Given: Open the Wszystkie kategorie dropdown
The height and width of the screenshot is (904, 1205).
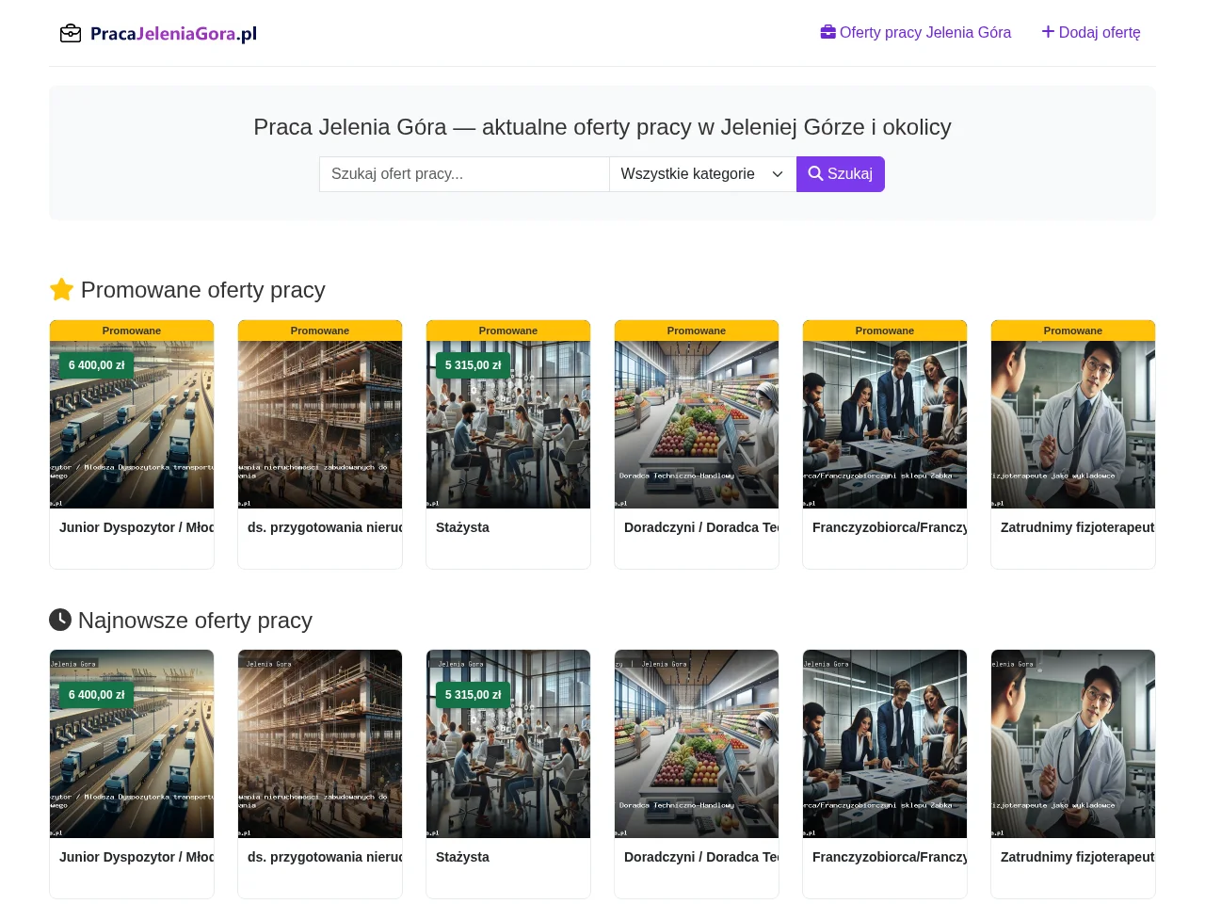Looking at the screenshot, I should 702,174.
